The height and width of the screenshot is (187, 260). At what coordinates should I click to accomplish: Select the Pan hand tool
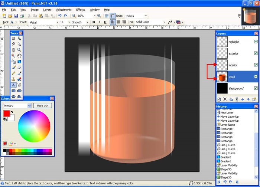click(19, 56)
